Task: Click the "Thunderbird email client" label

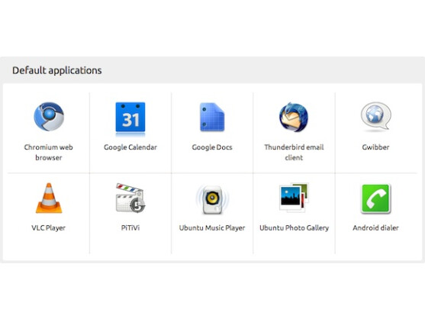Action: [x=294, y=153]
